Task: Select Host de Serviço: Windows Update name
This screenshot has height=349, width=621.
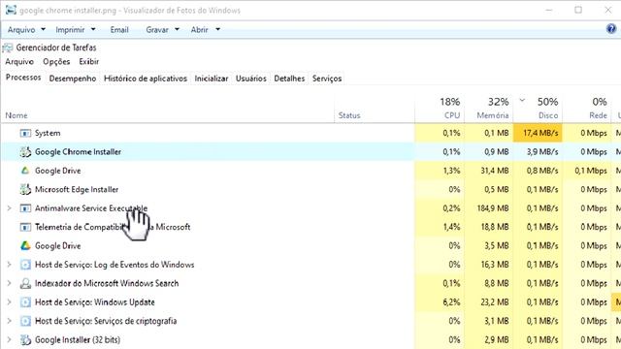Action: [x=95, y=302]
